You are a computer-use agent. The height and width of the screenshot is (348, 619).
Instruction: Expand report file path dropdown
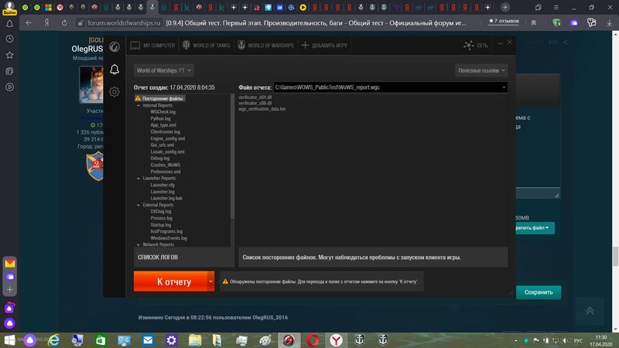(504, 87)
